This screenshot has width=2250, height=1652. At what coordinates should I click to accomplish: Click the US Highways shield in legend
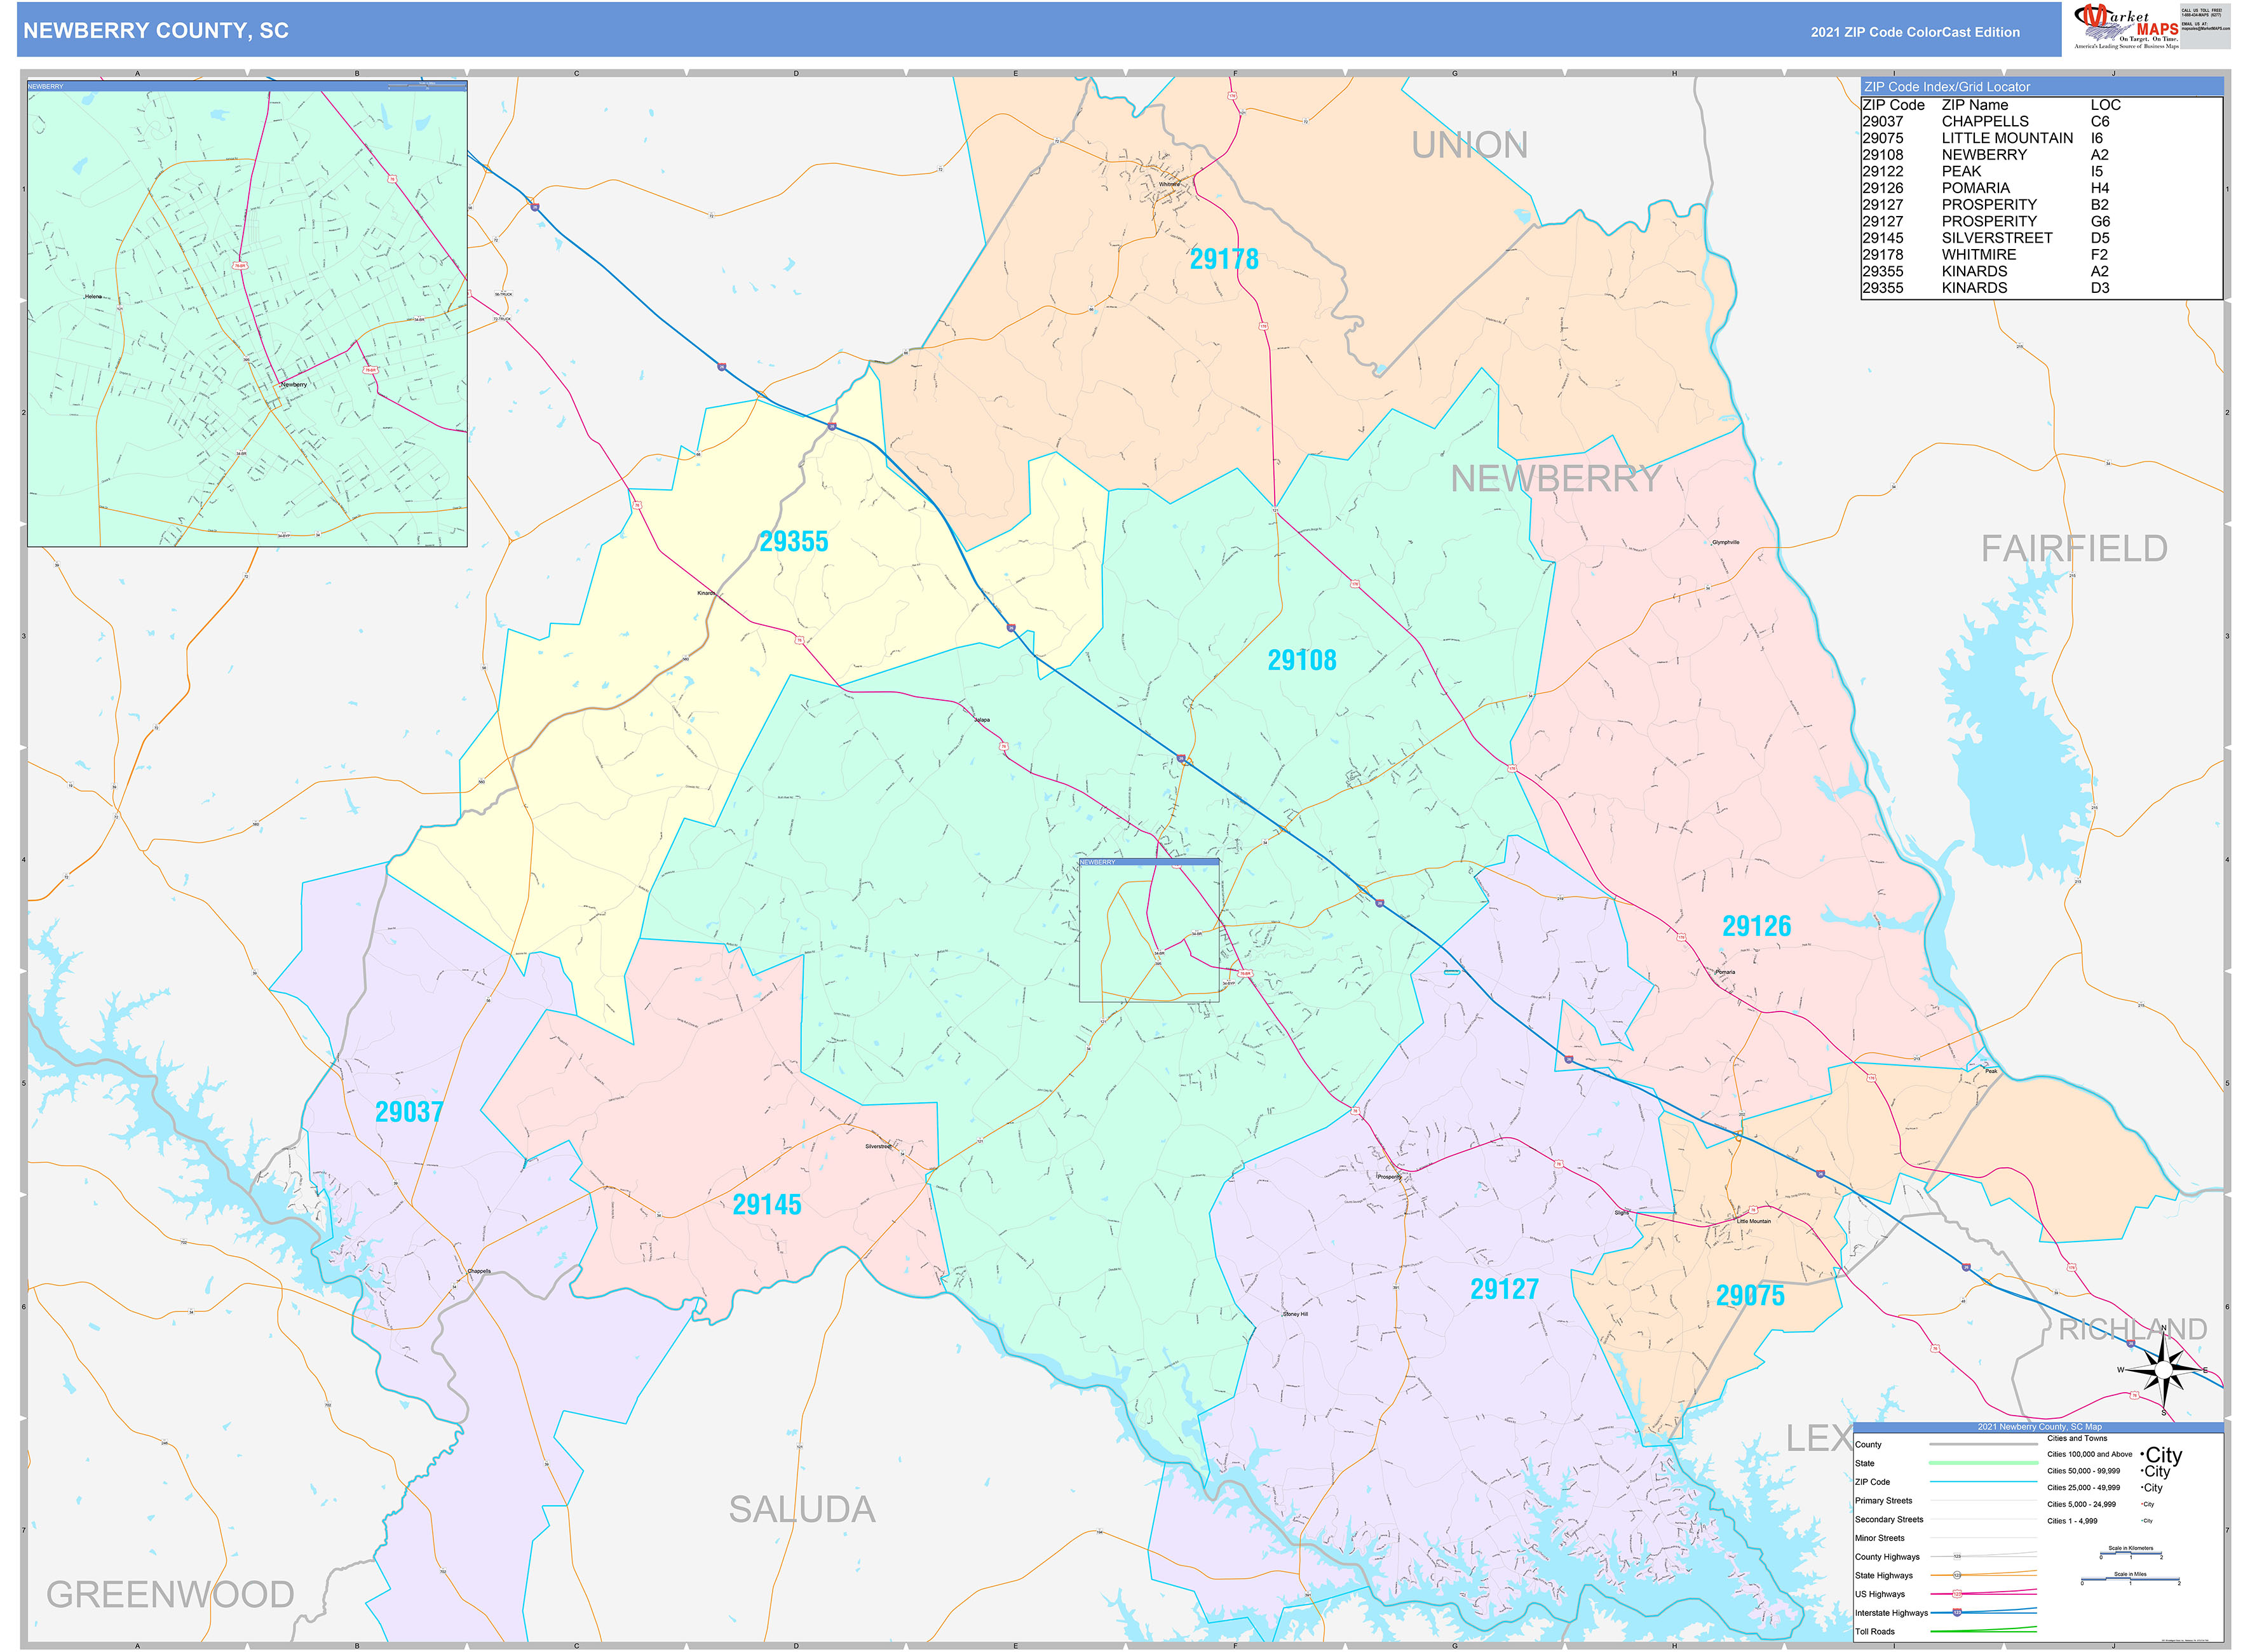click(1956, 1593)
